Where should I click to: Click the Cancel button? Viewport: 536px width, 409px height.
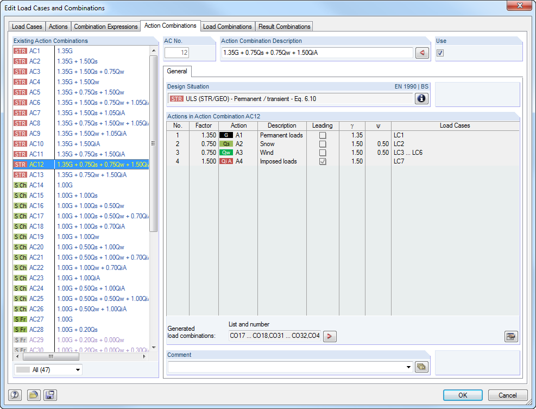click(x=507, y=395)
